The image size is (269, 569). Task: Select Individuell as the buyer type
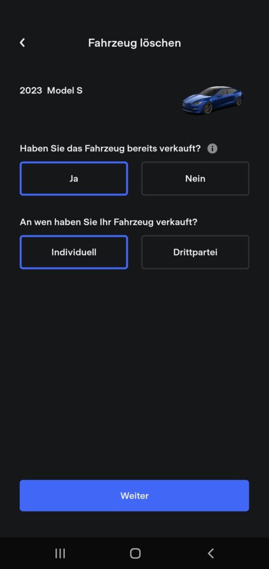point(74,252)
